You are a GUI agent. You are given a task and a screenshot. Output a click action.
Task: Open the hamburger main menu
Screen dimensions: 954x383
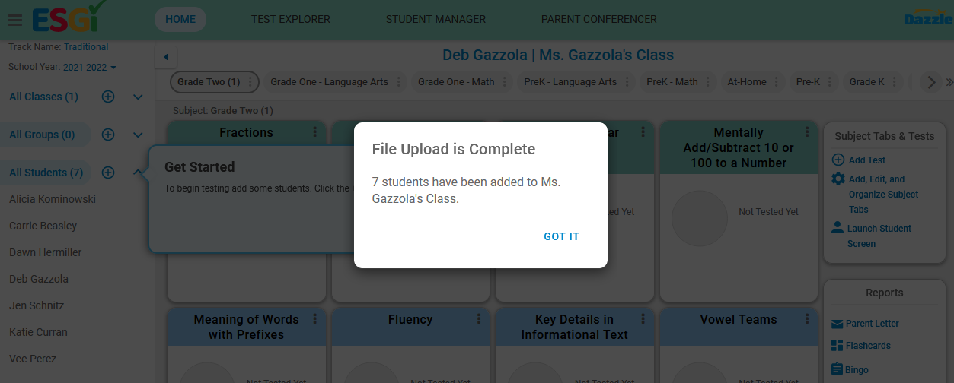pos(14,20)
